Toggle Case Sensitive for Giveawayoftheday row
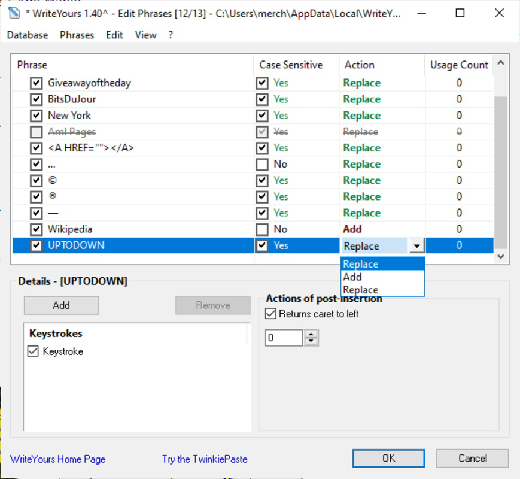Viewport: 520px width, 479px height. coord(262,83)
